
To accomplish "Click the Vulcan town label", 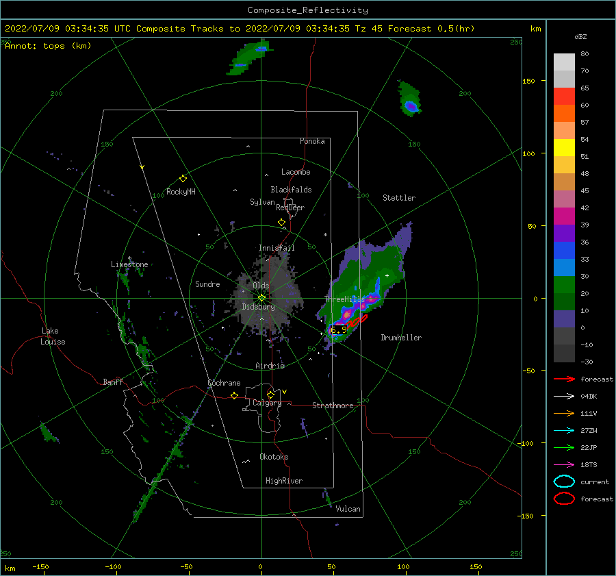I will click(348, 509).
